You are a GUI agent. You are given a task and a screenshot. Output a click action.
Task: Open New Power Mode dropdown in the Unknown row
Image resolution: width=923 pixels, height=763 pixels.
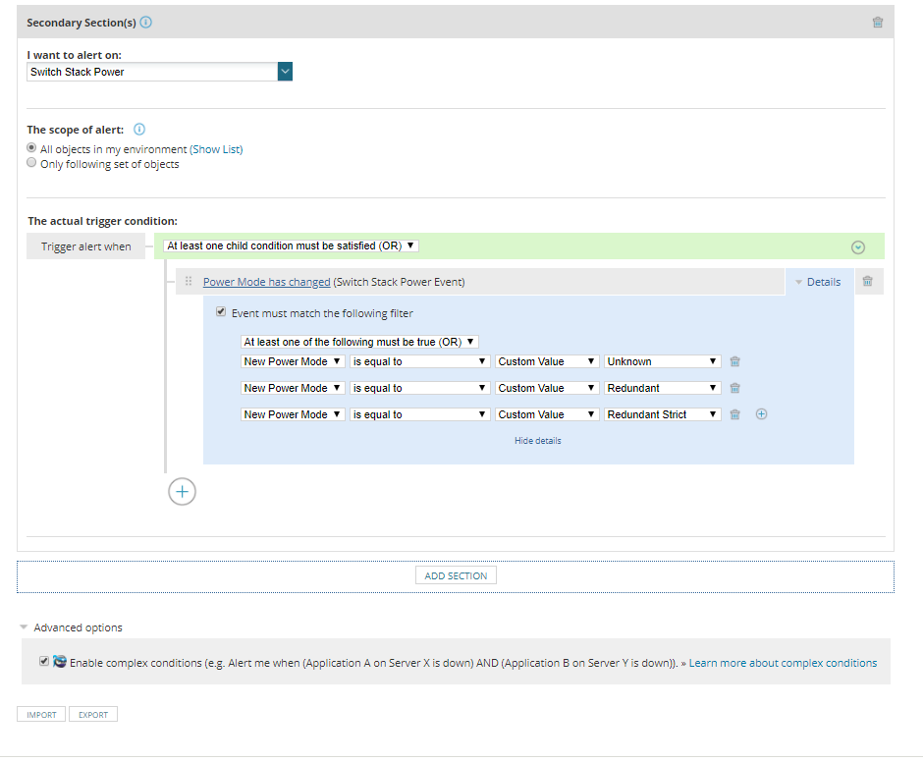[293, 361]
